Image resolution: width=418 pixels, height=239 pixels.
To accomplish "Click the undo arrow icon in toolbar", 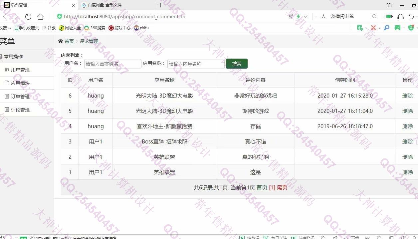I will coord(411,16).
